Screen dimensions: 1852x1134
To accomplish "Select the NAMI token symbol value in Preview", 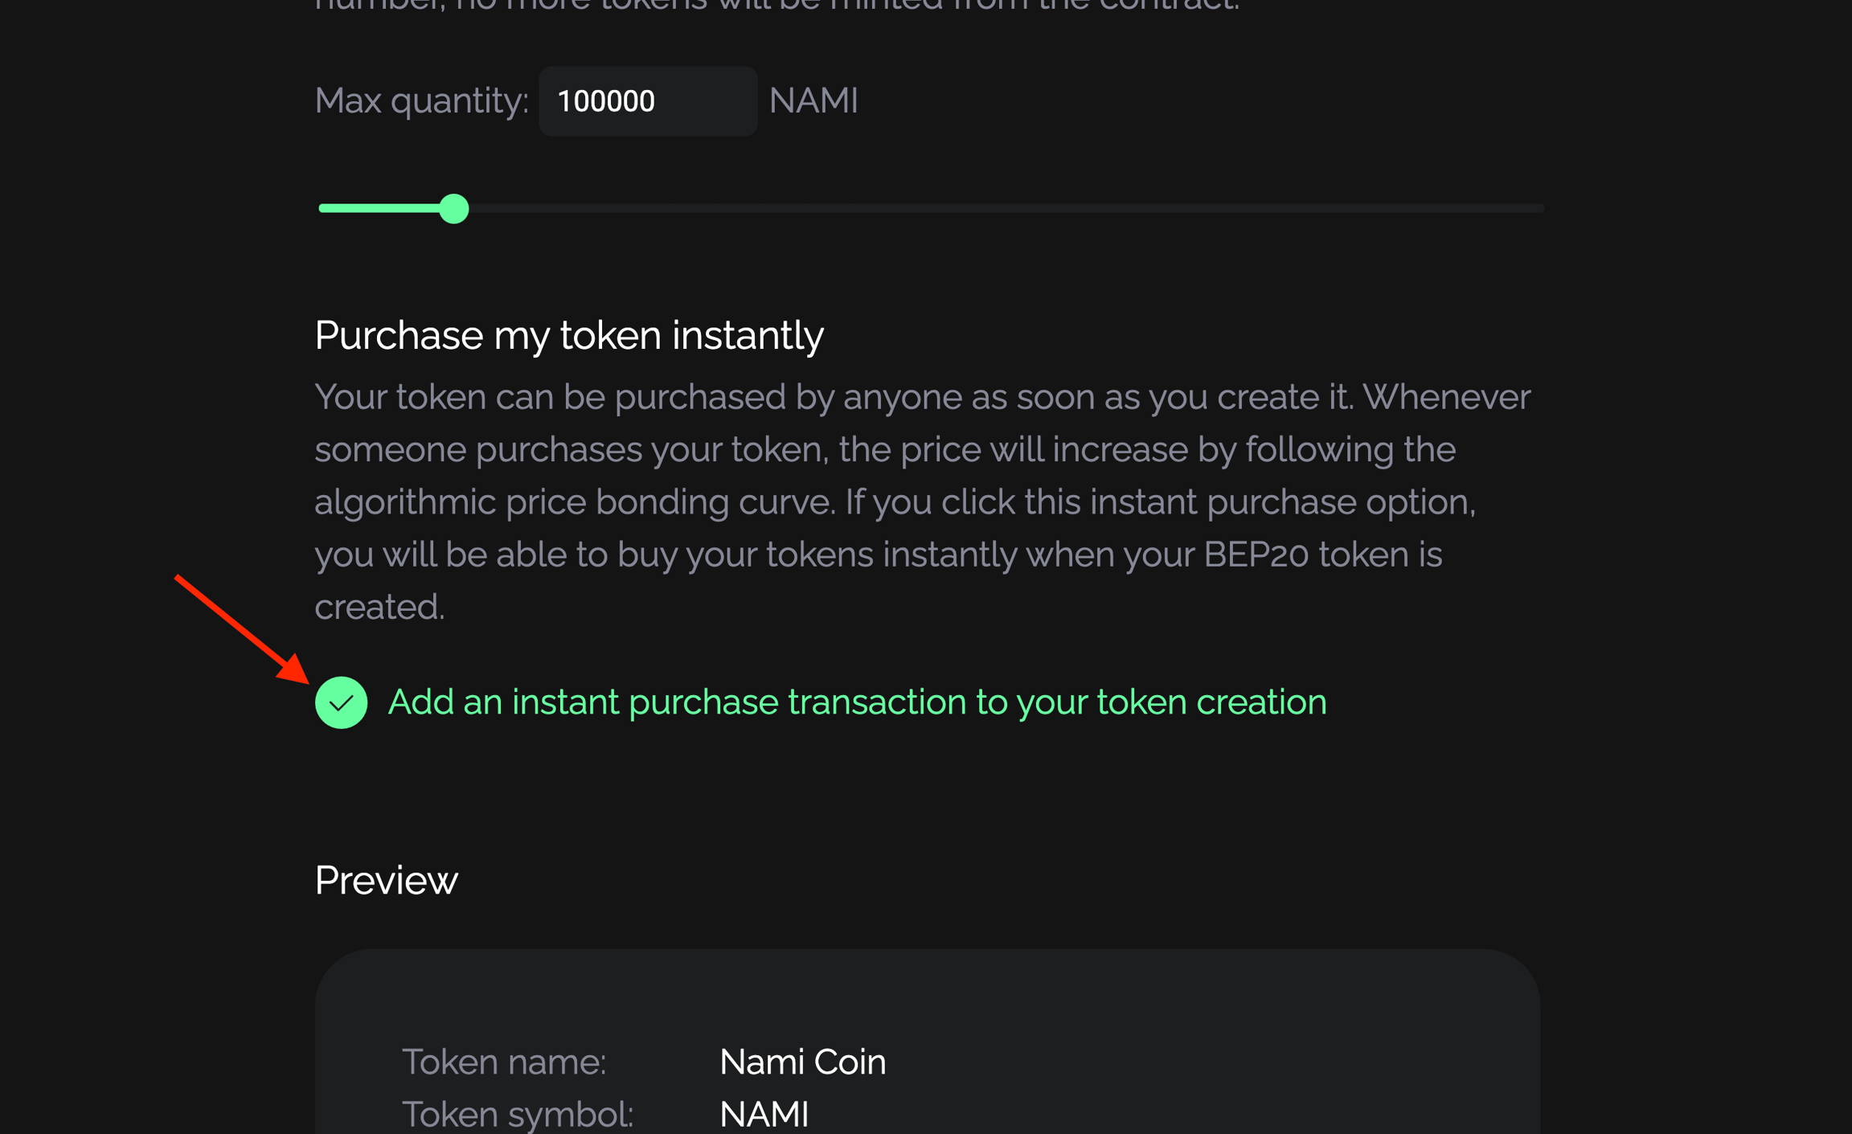I will (x=764, y=1114).
